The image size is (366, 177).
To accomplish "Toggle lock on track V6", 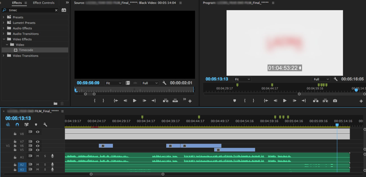I will 15,146.
